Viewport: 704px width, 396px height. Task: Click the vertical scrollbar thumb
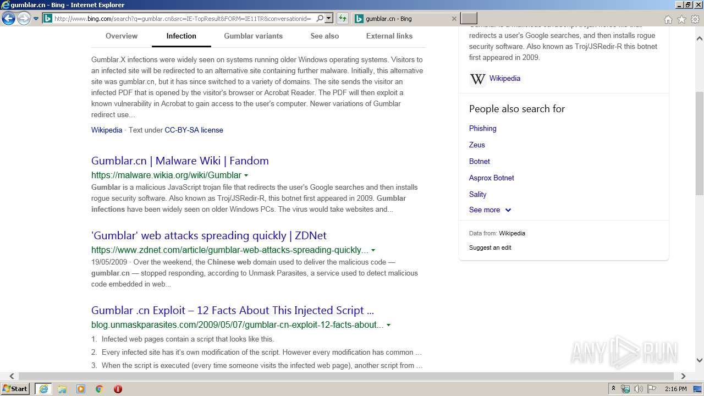click(x=699, y=143)
